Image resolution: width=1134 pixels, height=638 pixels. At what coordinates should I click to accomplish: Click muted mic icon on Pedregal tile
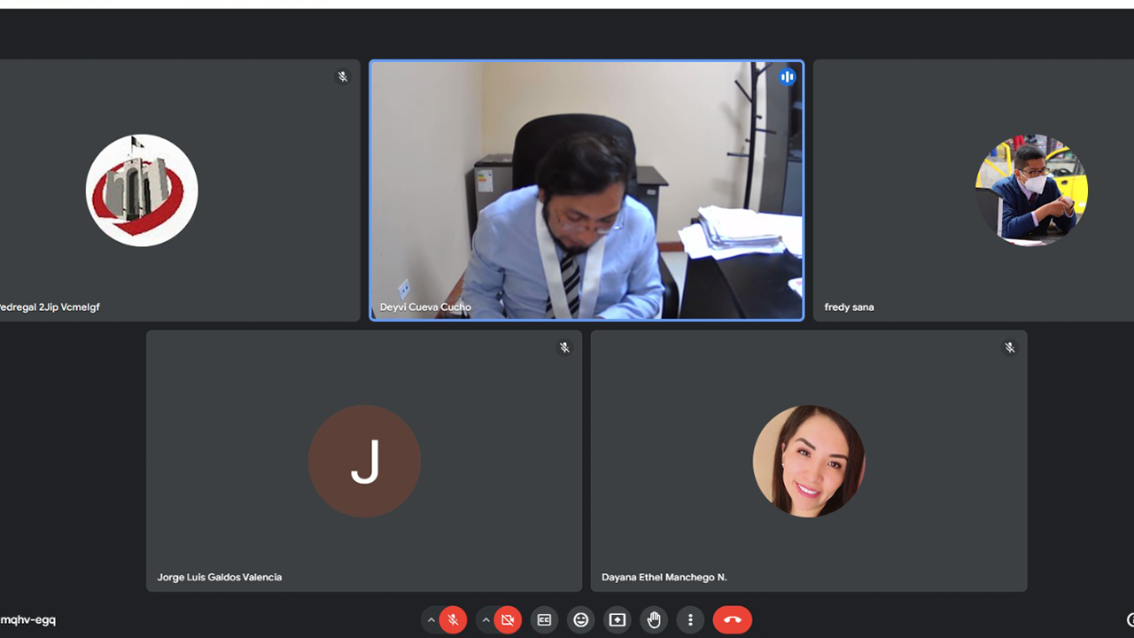(x=343, y=77)
